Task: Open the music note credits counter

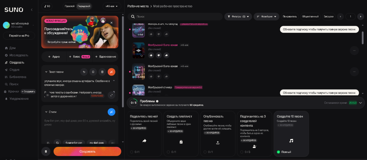Action: pos(47,6)
